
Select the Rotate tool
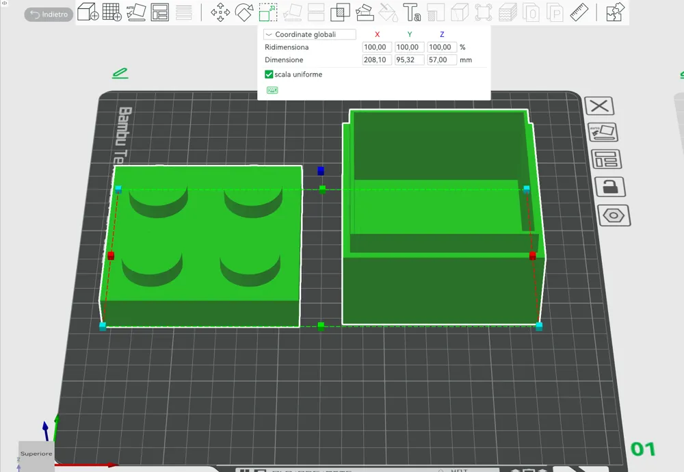(244, 12)
